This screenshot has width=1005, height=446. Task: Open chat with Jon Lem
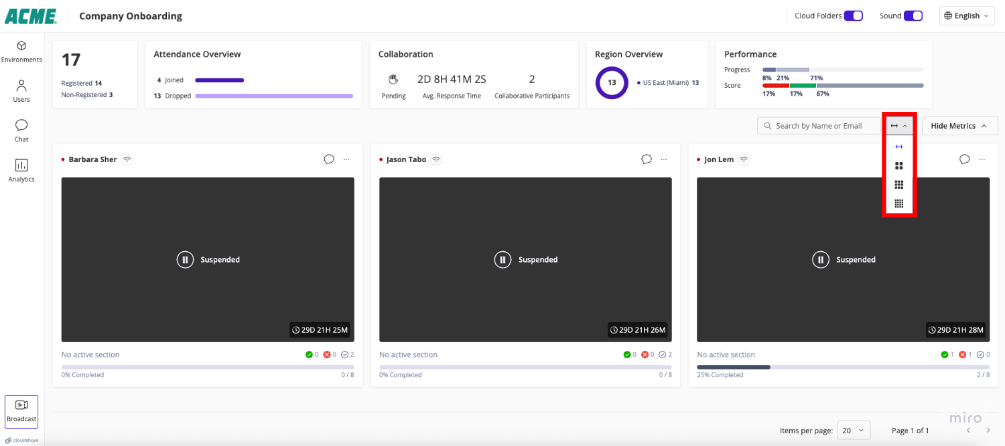coord(965,159)
